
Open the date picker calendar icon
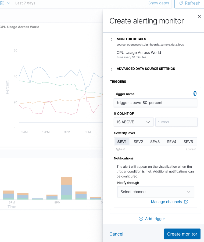[3, 3]
